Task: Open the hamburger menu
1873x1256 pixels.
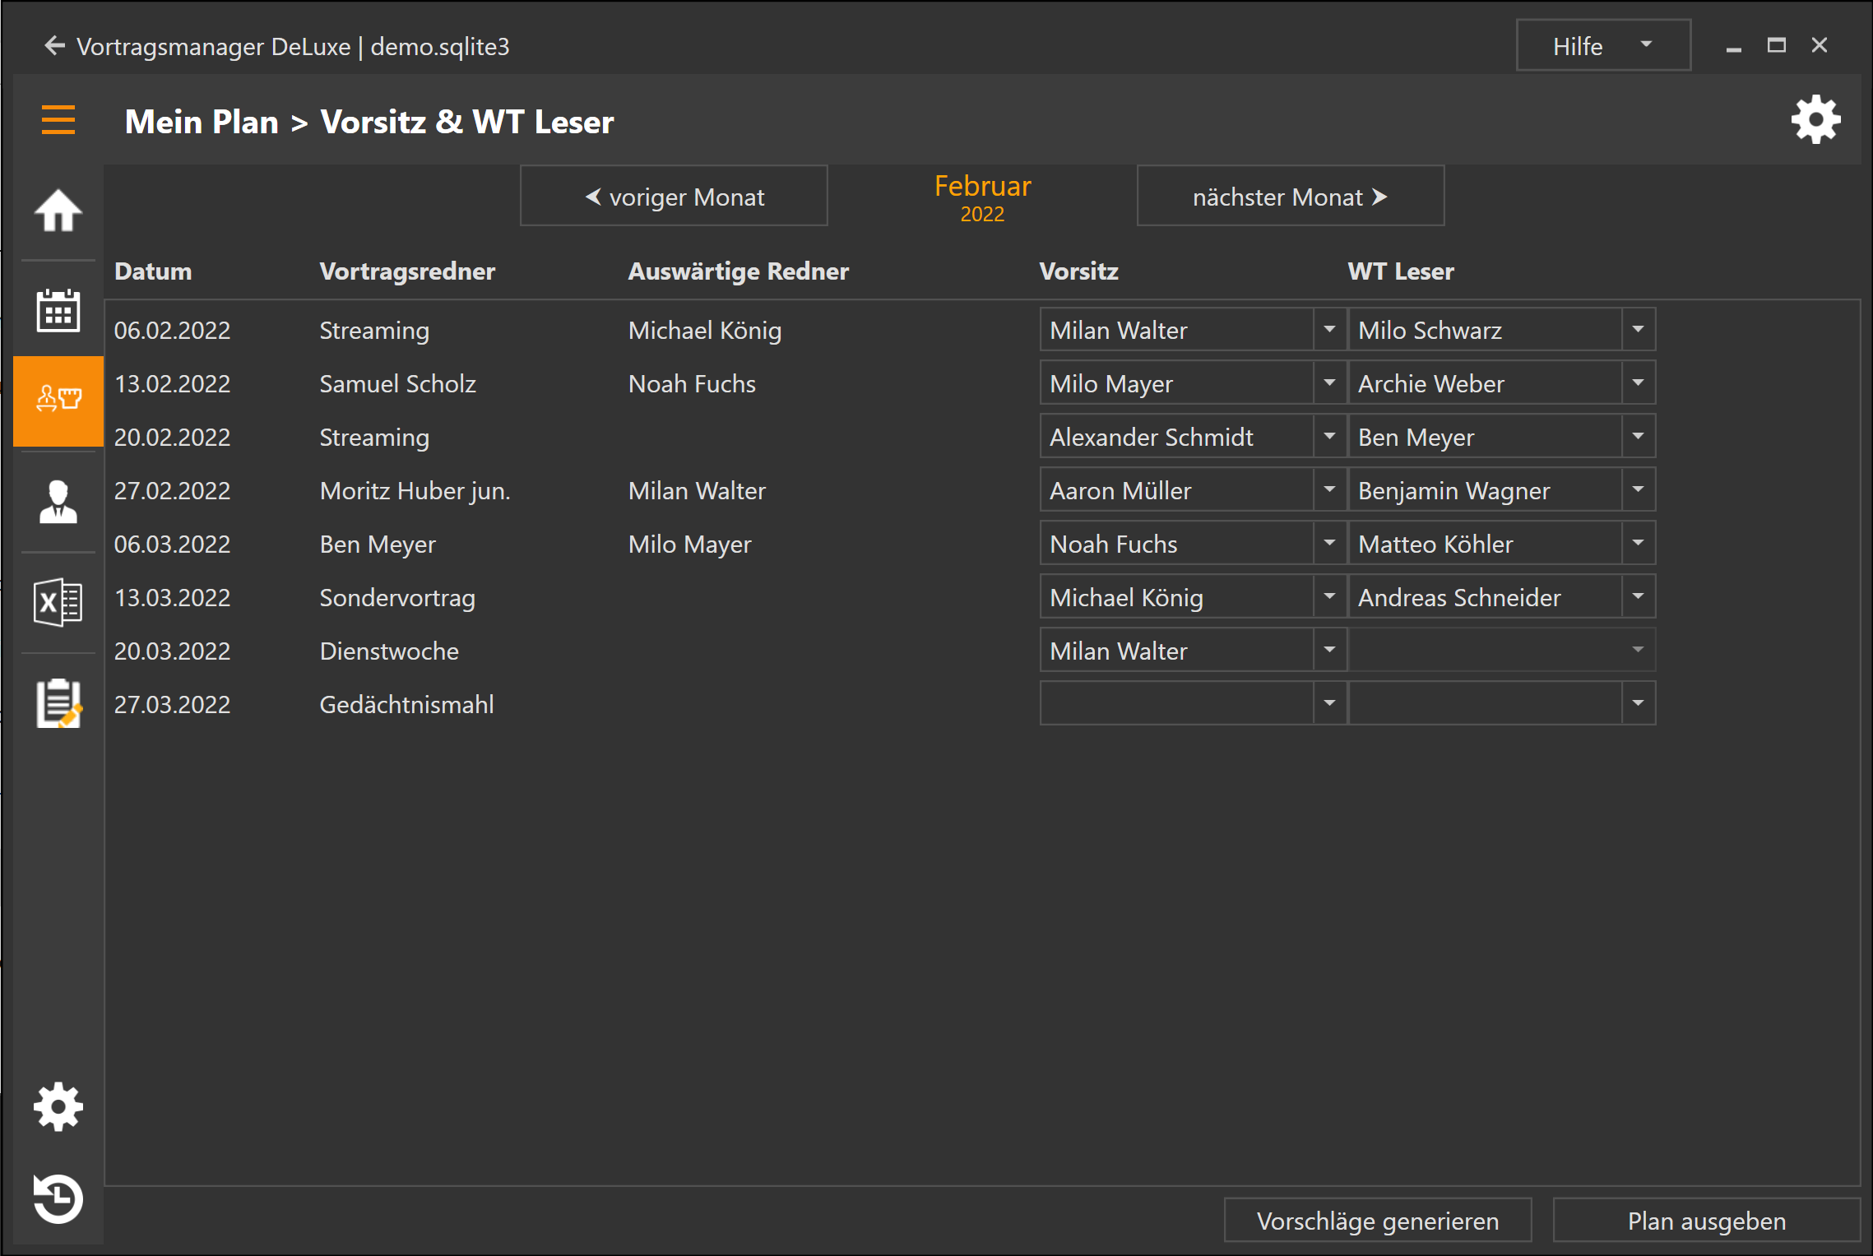Action: (x=58, y=120)
